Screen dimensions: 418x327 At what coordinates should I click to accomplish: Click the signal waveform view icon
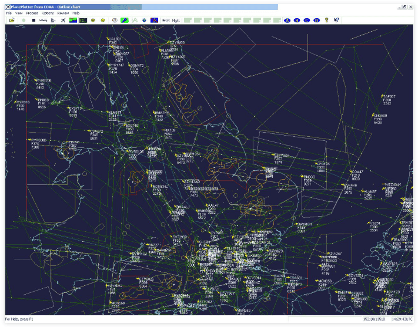(43, 20)
